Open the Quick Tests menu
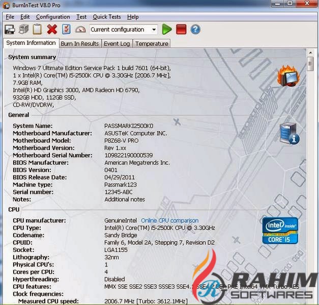This screenshot has height=305, width=319. point(107,17)
